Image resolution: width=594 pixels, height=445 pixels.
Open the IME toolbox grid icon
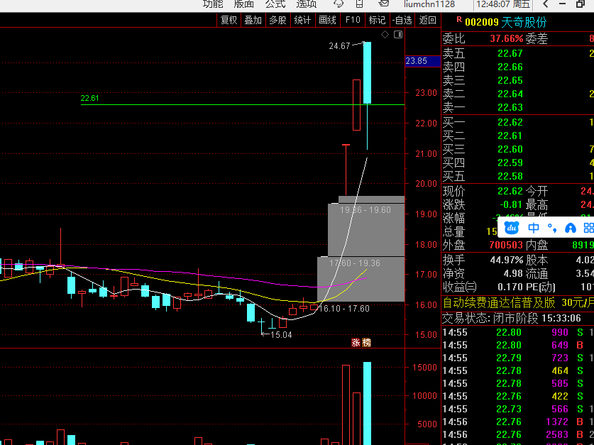(588, 228)
